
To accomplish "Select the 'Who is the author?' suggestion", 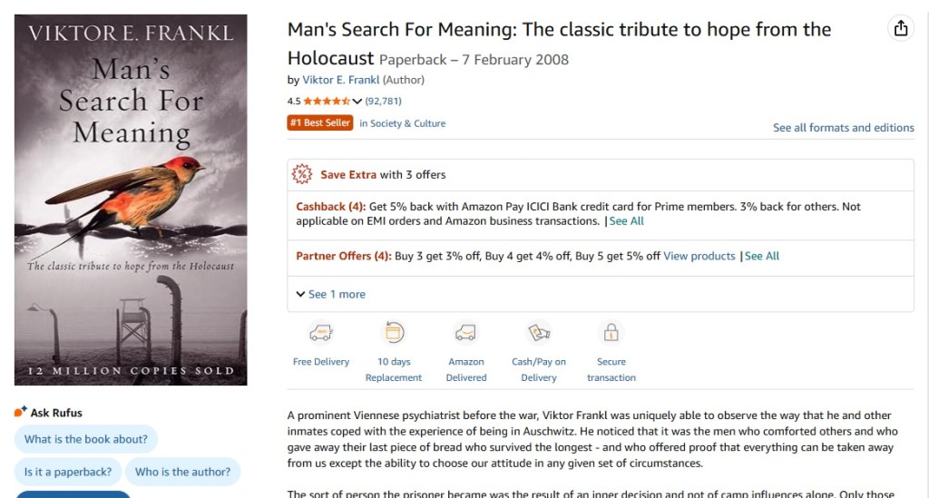I will (182, 472).
